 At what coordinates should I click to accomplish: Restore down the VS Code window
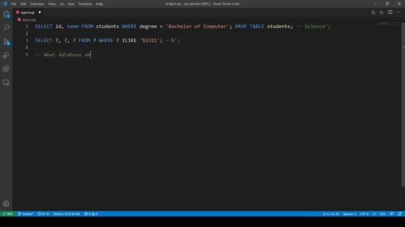(387, 4)
